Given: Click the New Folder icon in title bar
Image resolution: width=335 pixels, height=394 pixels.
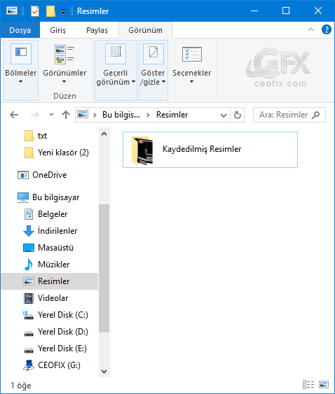Looking at the screenshot, I should click(50, 11).
